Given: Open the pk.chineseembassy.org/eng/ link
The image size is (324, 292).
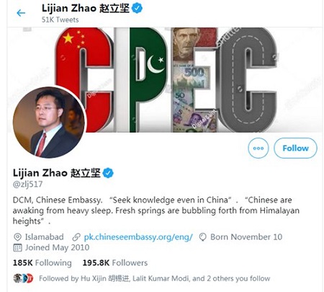Looking at the screenshot, I should click(138, 237).
